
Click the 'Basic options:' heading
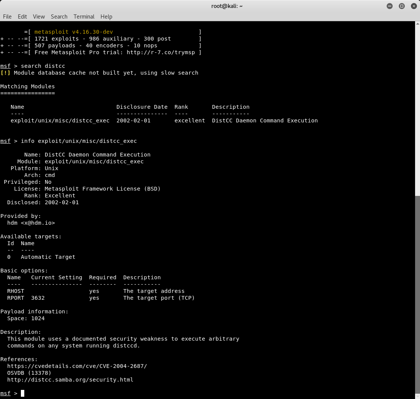(x=24, y=271)
